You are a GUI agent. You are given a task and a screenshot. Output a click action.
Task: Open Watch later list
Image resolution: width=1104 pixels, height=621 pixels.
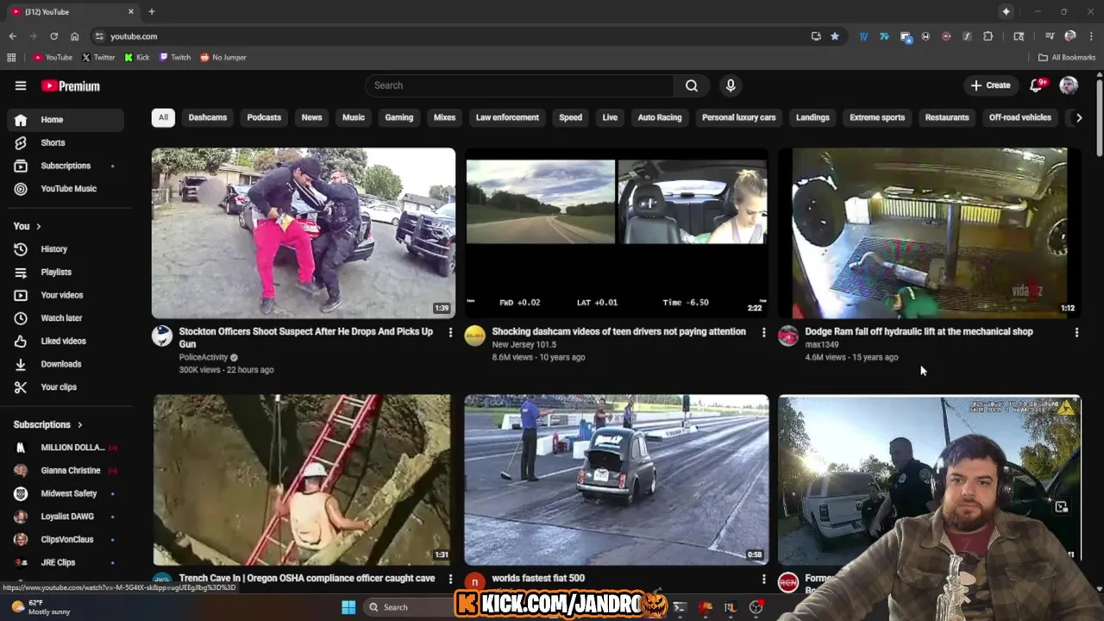pyautogui.click(x=66, y=318)
